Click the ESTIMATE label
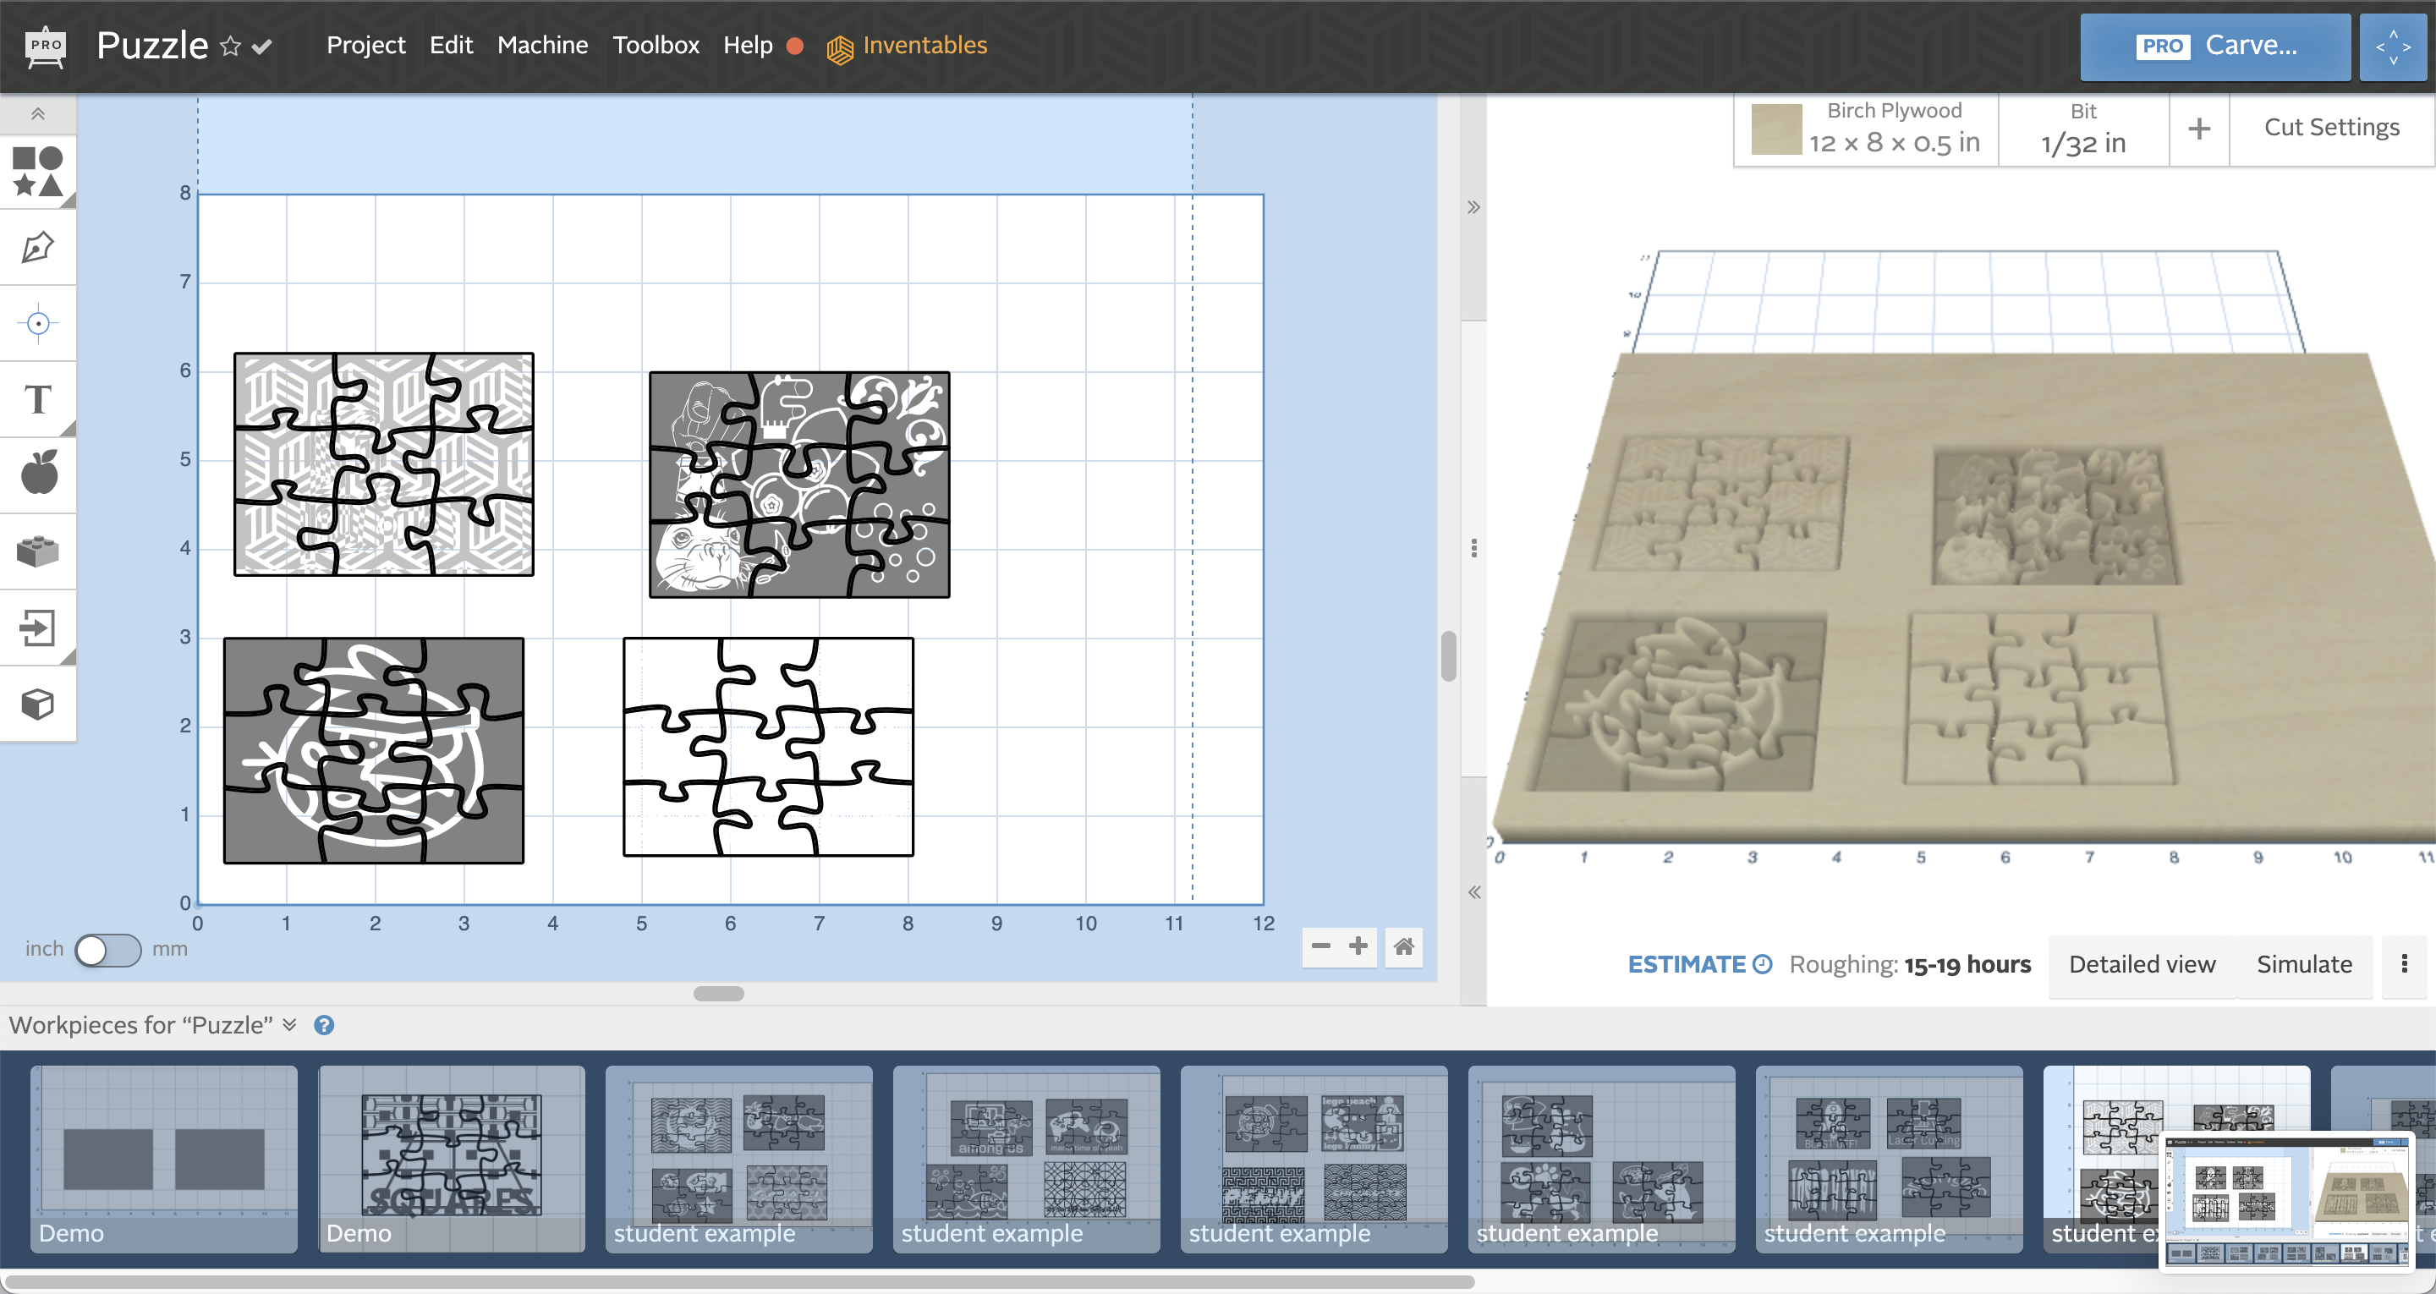 pos(1686,964)
